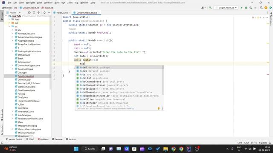Select NodeS suggestion in completion list
Image resolution: width=273 pixels, height=153 pixels.
click(x=119, y=71)
